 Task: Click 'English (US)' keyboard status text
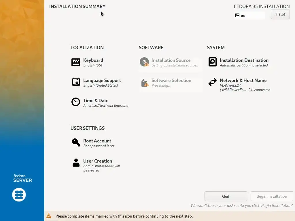[x=92, y=65]
